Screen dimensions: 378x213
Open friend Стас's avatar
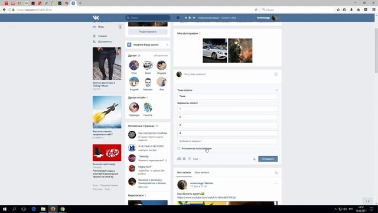(134, 65)
